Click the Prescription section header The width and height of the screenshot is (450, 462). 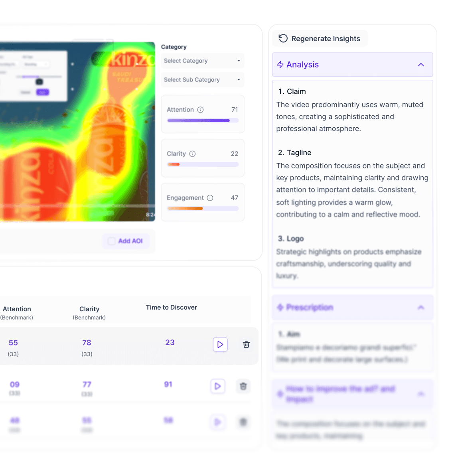[352, 307]
